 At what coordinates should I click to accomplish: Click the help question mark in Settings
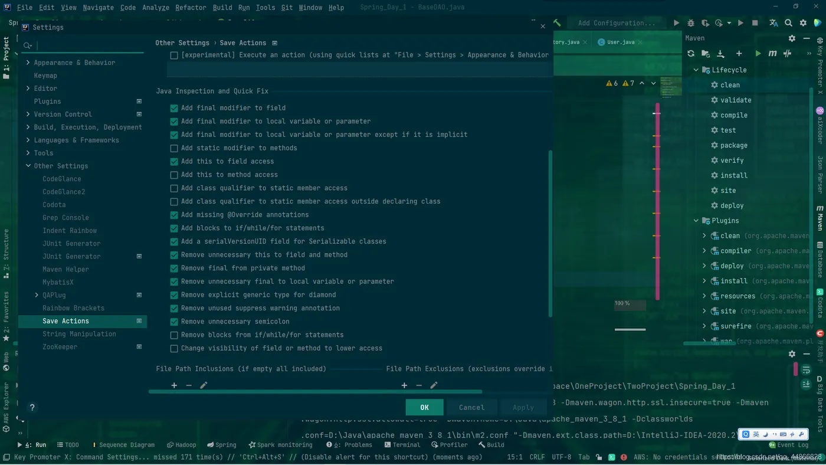pyautogui.click(x=32, y=407)
